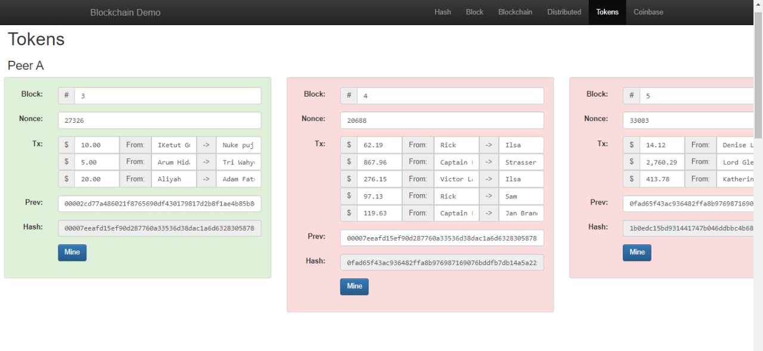The width and height of the screenshot is (763, 351).
Task: Click recipient Ilsa in 62.19 row
Action: [x=521, y=145]
